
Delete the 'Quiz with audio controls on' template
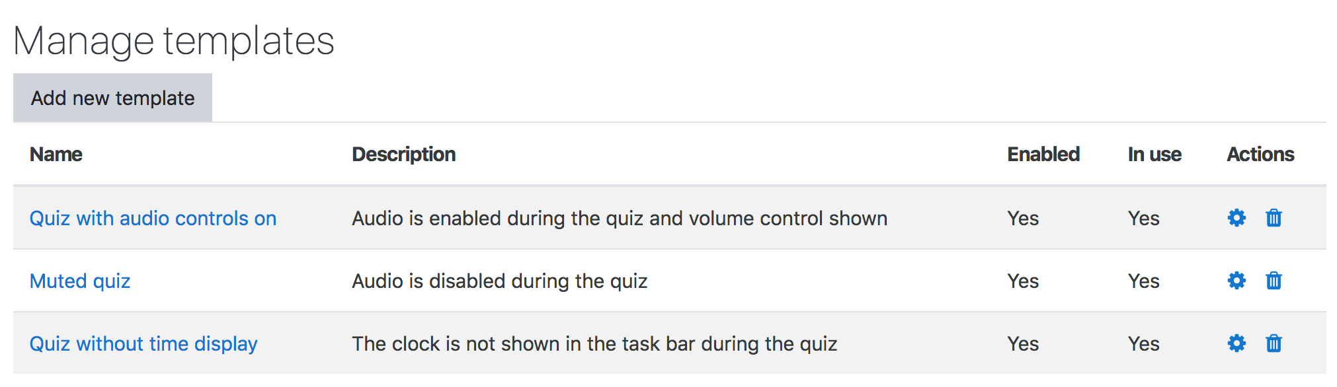pyautogui.click(x=1274, y=218)
